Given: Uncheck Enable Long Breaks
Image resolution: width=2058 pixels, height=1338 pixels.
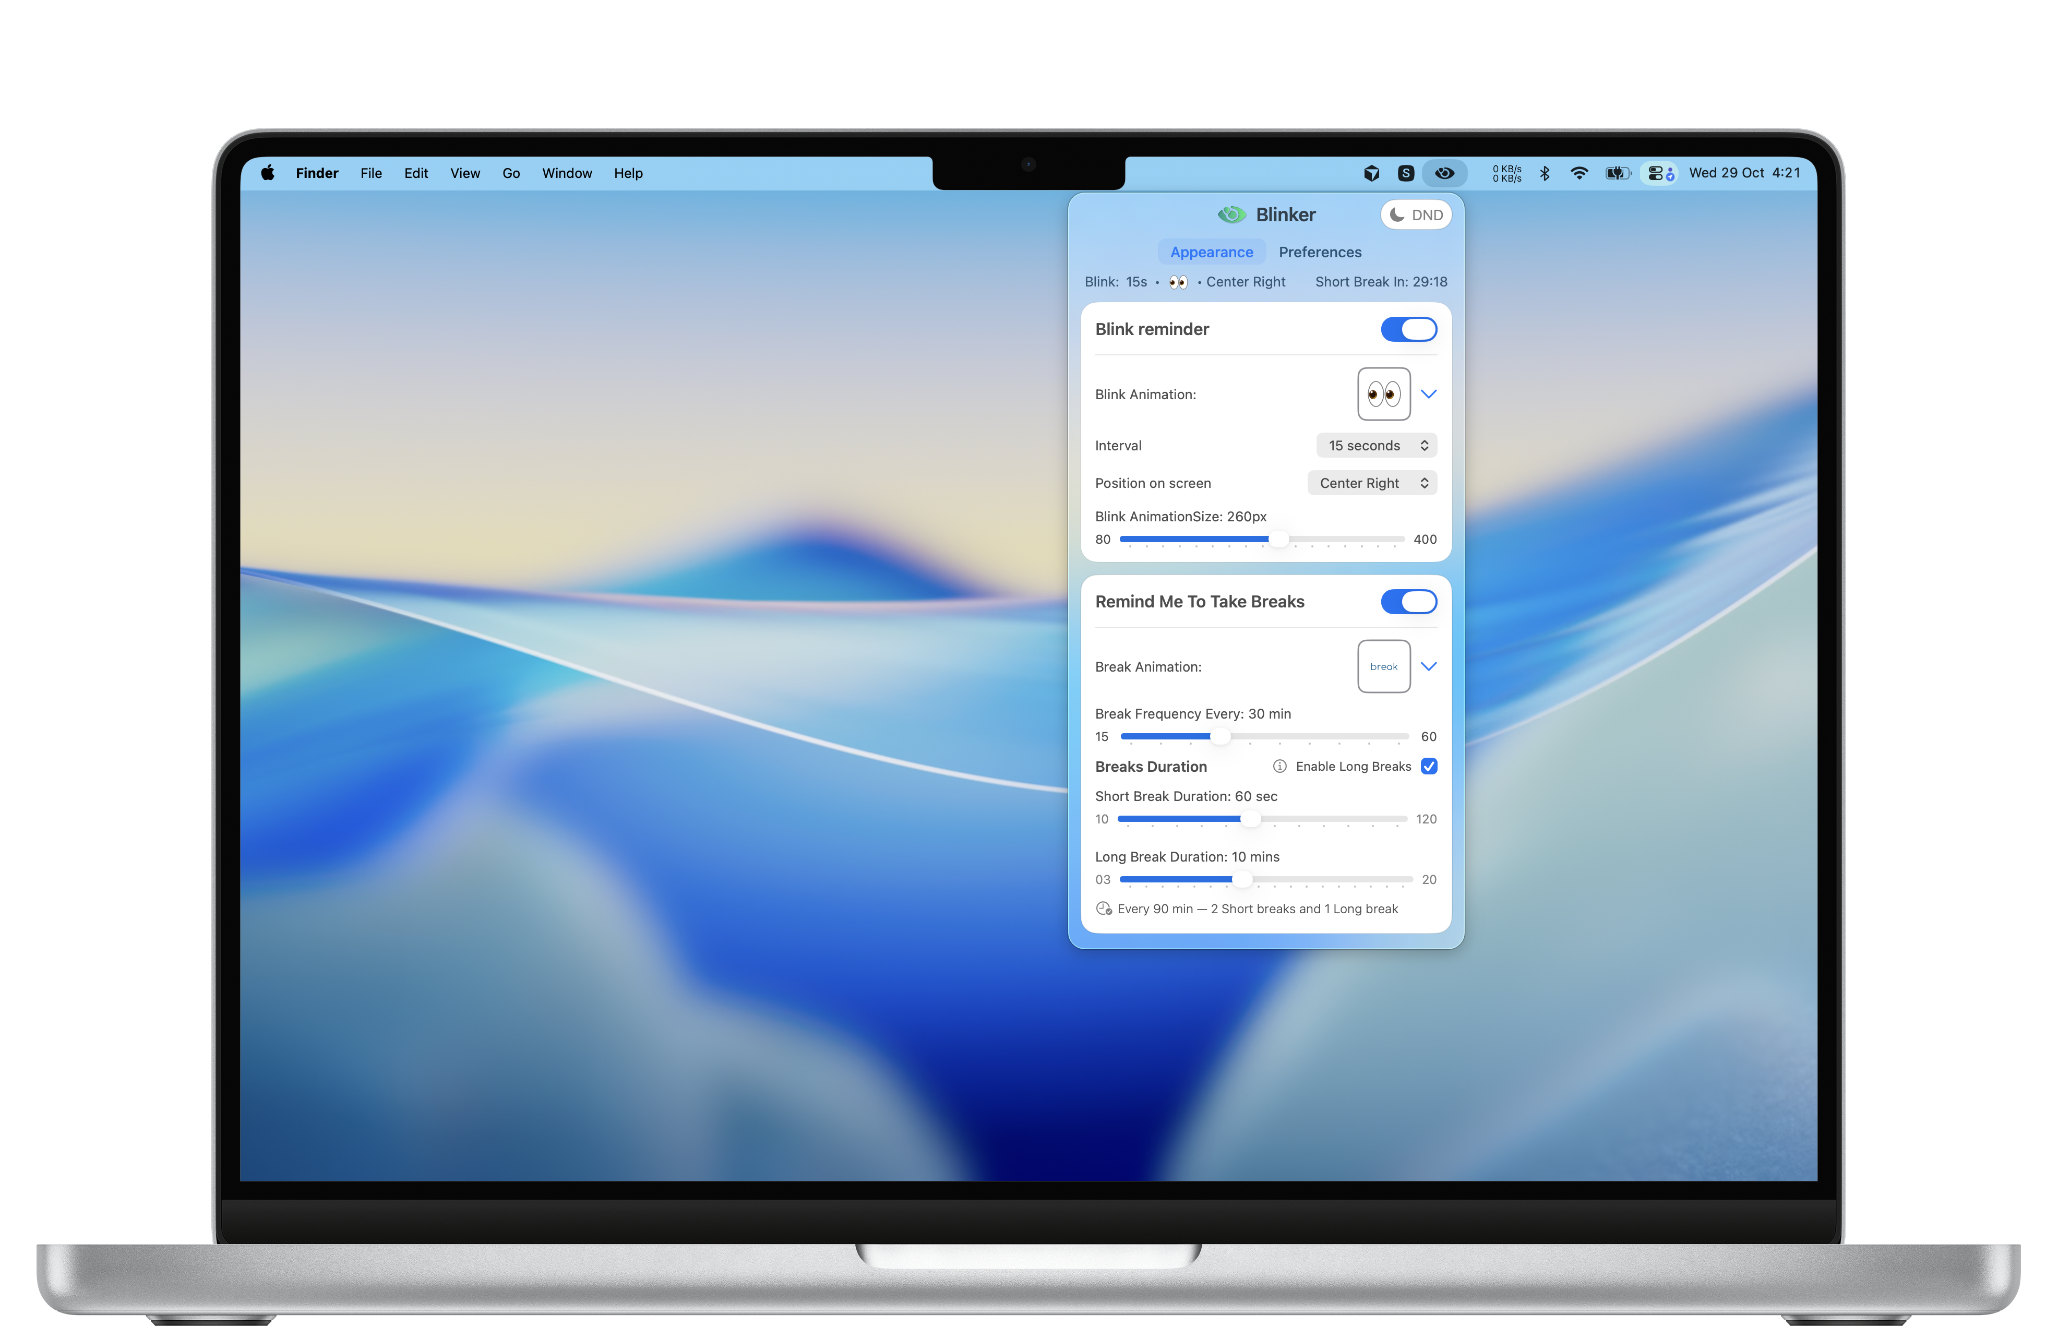Looking at the screenshot, I should coord(1429,766).
